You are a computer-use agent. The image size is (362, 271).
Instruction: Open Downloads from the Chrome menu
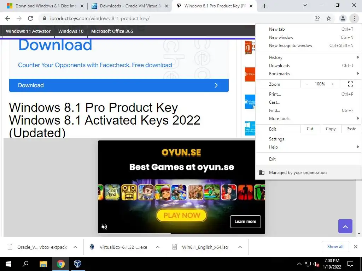(x=308, y=65)
